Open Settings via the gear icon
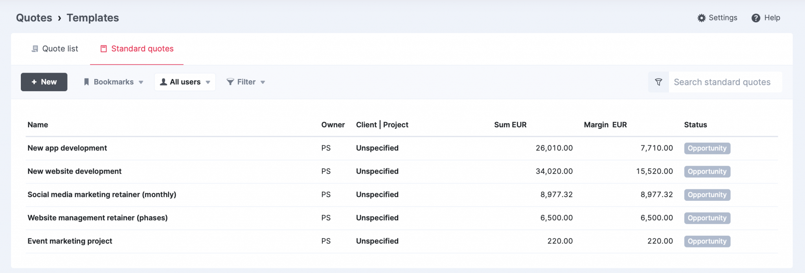 702,18
